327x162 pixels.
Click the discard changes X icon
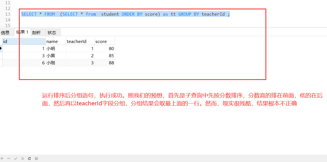coord(23,159)
